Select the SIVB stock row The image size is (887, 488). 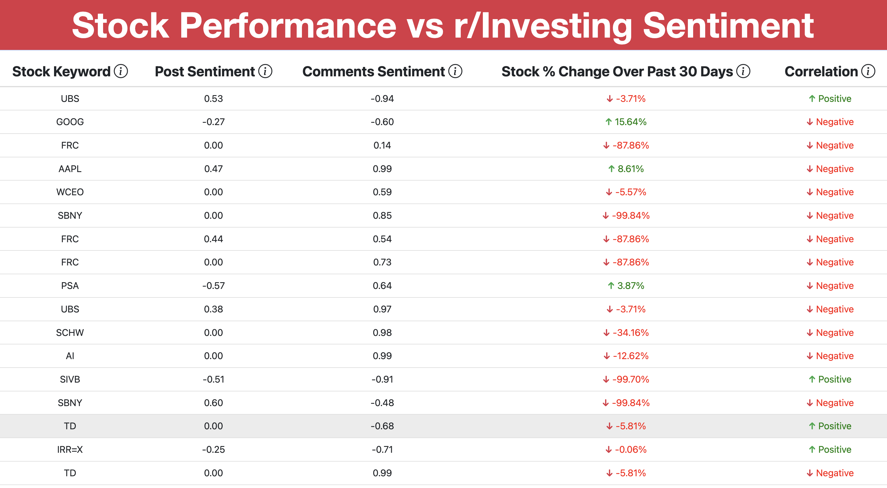70,379
